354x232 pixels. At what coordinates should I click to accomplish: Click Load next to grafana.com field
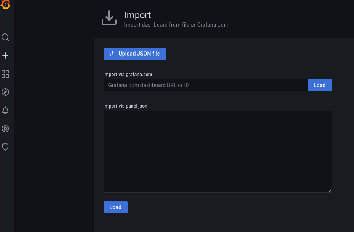click(x=319, y=85)
